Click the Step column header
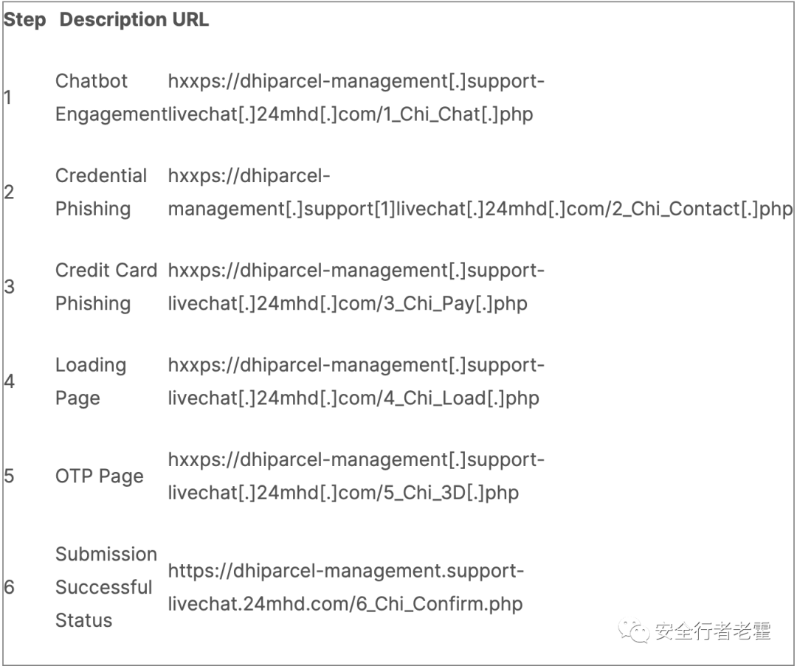This screenshot has width=797, height=666. [x=25, y=20]
